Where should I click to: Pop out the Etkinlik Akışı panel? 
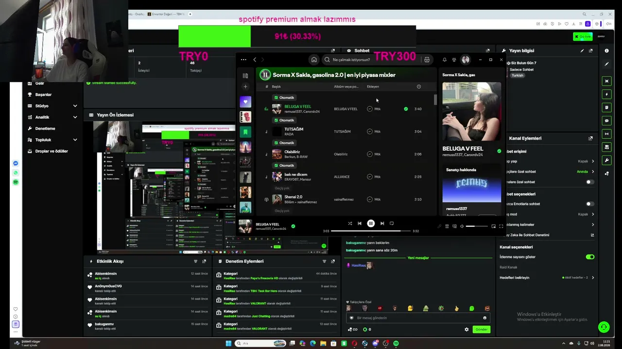point(204,261)
